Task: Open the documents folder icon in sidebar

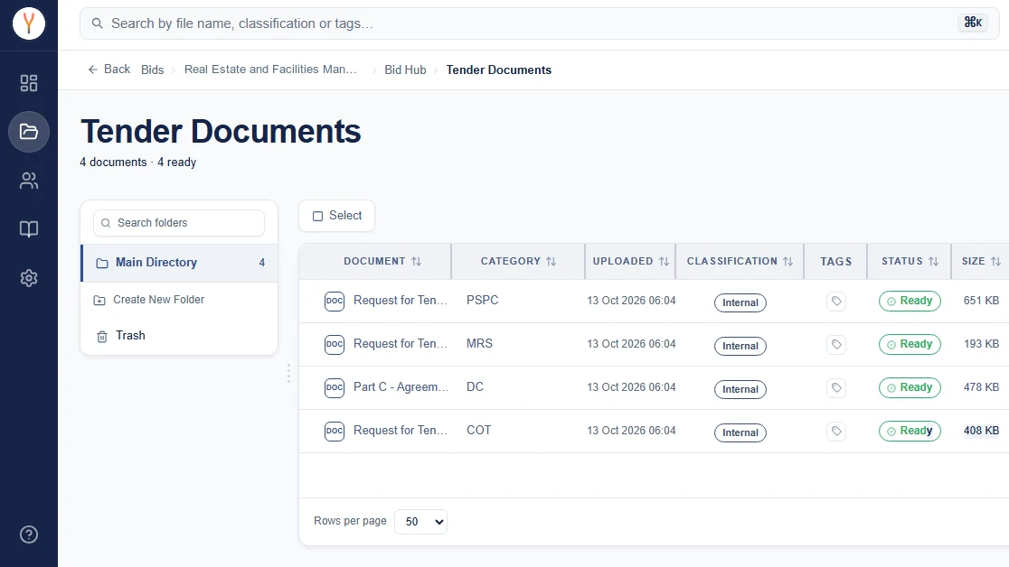Action: [x=29, y=132]
